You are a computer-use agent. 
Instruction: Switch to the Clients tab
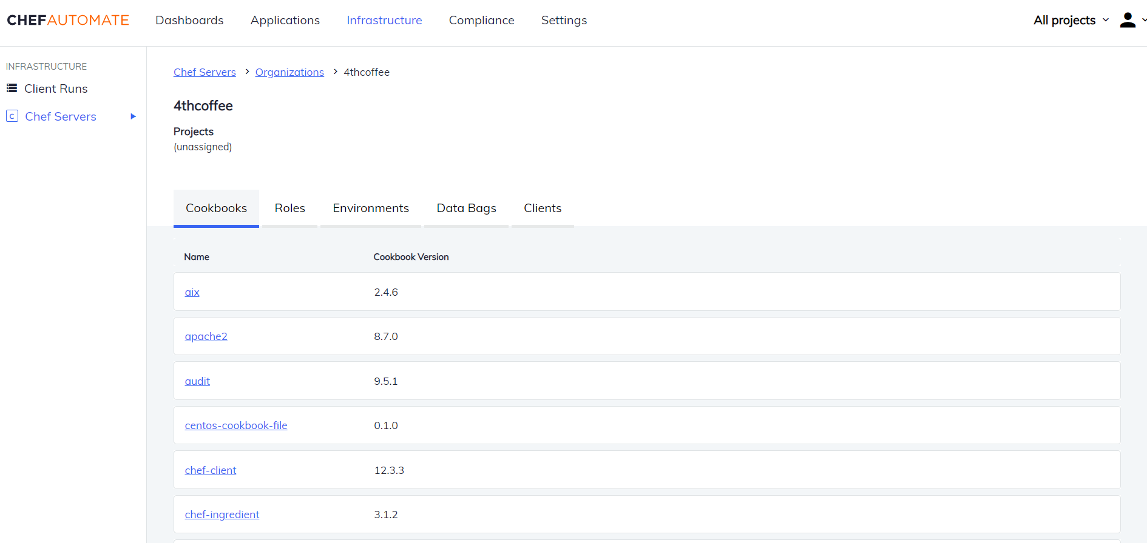(543, 208)
